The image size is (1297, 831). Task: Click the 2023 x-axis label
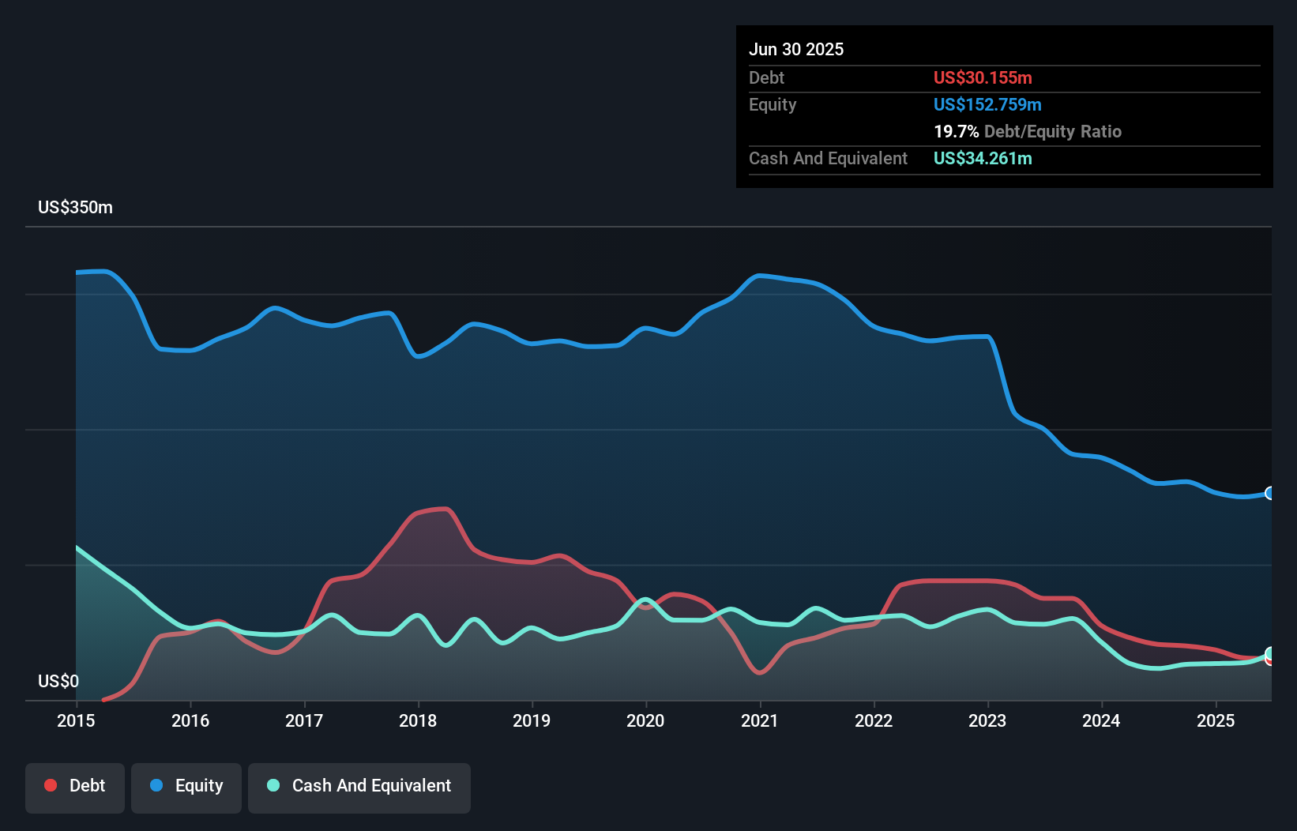[x=987, y=720]
